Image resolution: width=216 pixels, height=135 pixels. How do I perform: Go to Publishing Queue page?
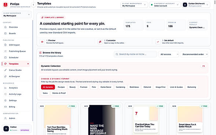click(x=16, y=51)
